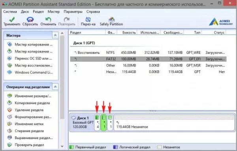Sort by the Использо... column header
Screen dimensions: 237x151
click(x=149, y=32)
